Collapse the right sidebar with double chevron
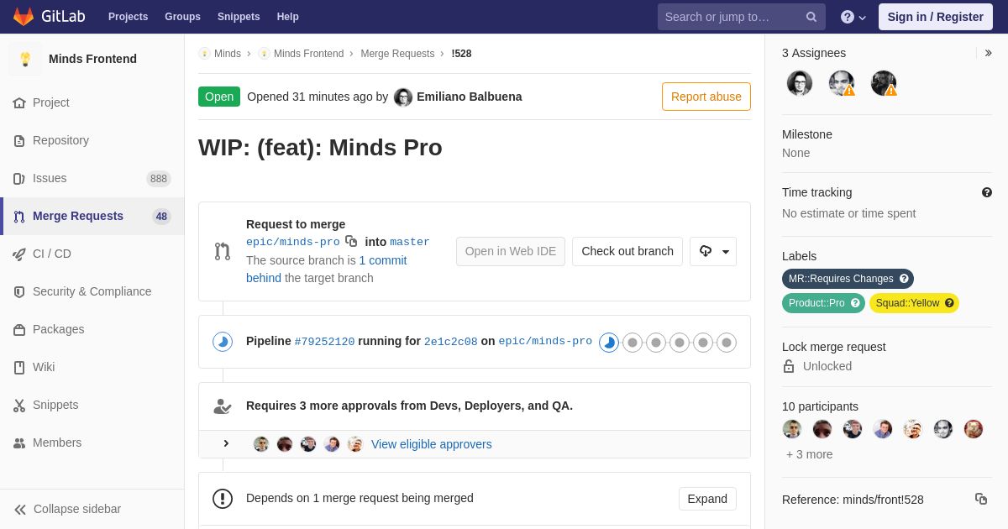Viewport: 1008px width, 529px height. [x=988, y=53]
